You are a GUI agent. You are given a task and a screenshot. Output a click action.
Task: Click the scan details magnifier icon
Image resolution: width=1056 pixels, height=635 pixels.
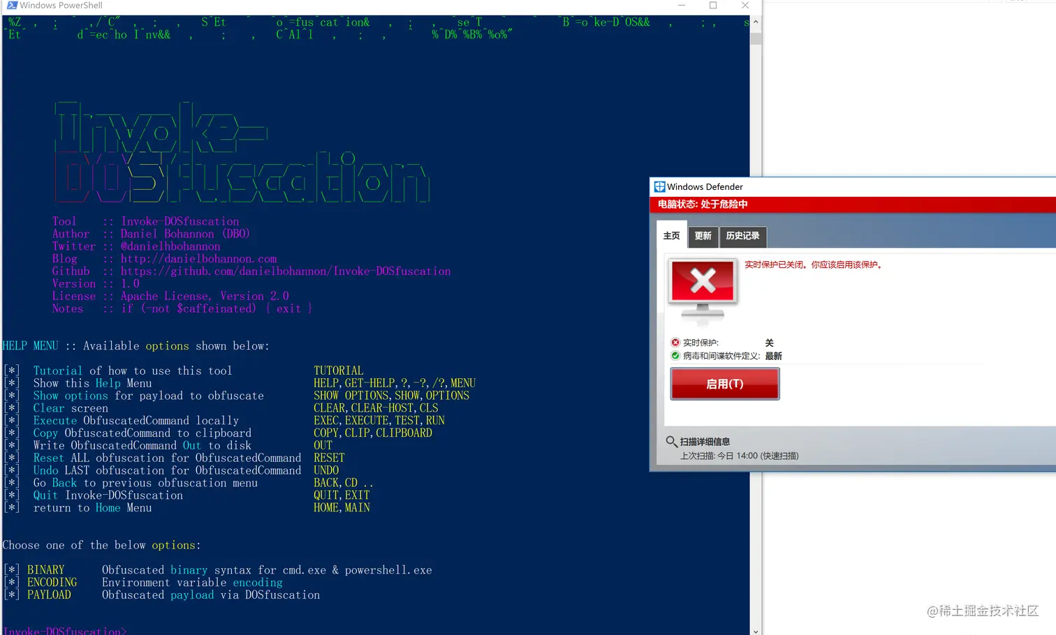(671, 441)
